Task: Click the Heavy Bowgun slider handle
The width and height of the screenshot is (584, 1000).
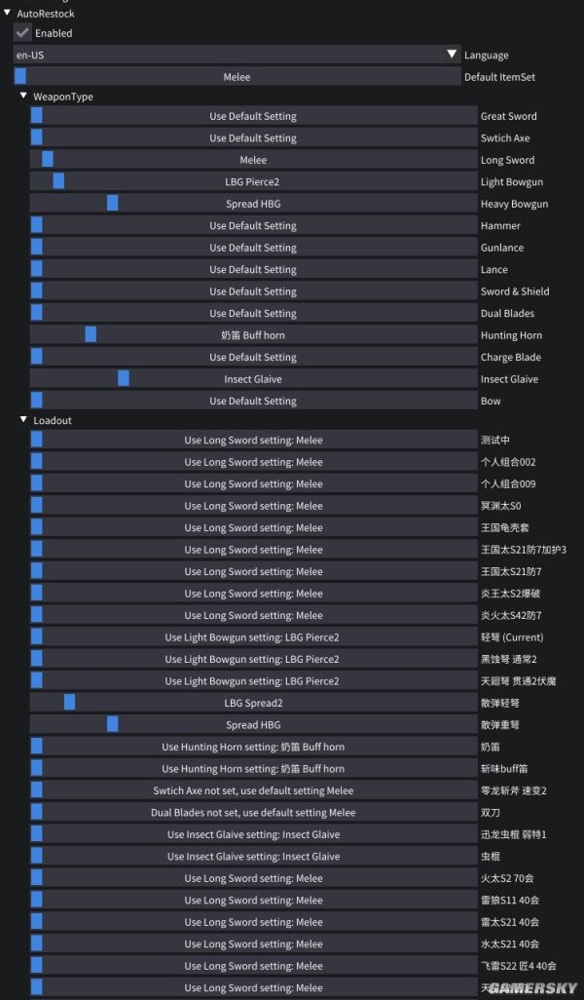Action: (113, 204)
